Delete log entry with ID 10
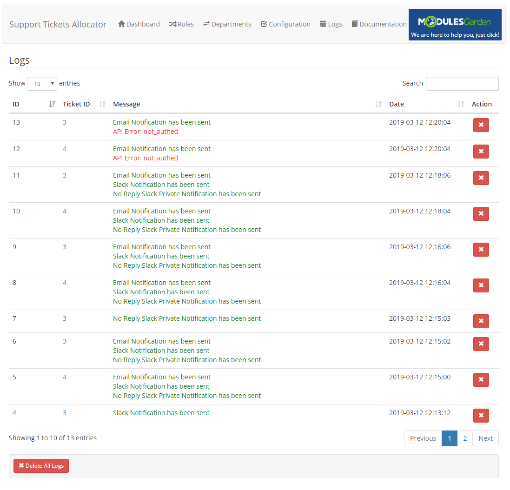The width and height of the screenshot is (510, 490). (481, 214)
